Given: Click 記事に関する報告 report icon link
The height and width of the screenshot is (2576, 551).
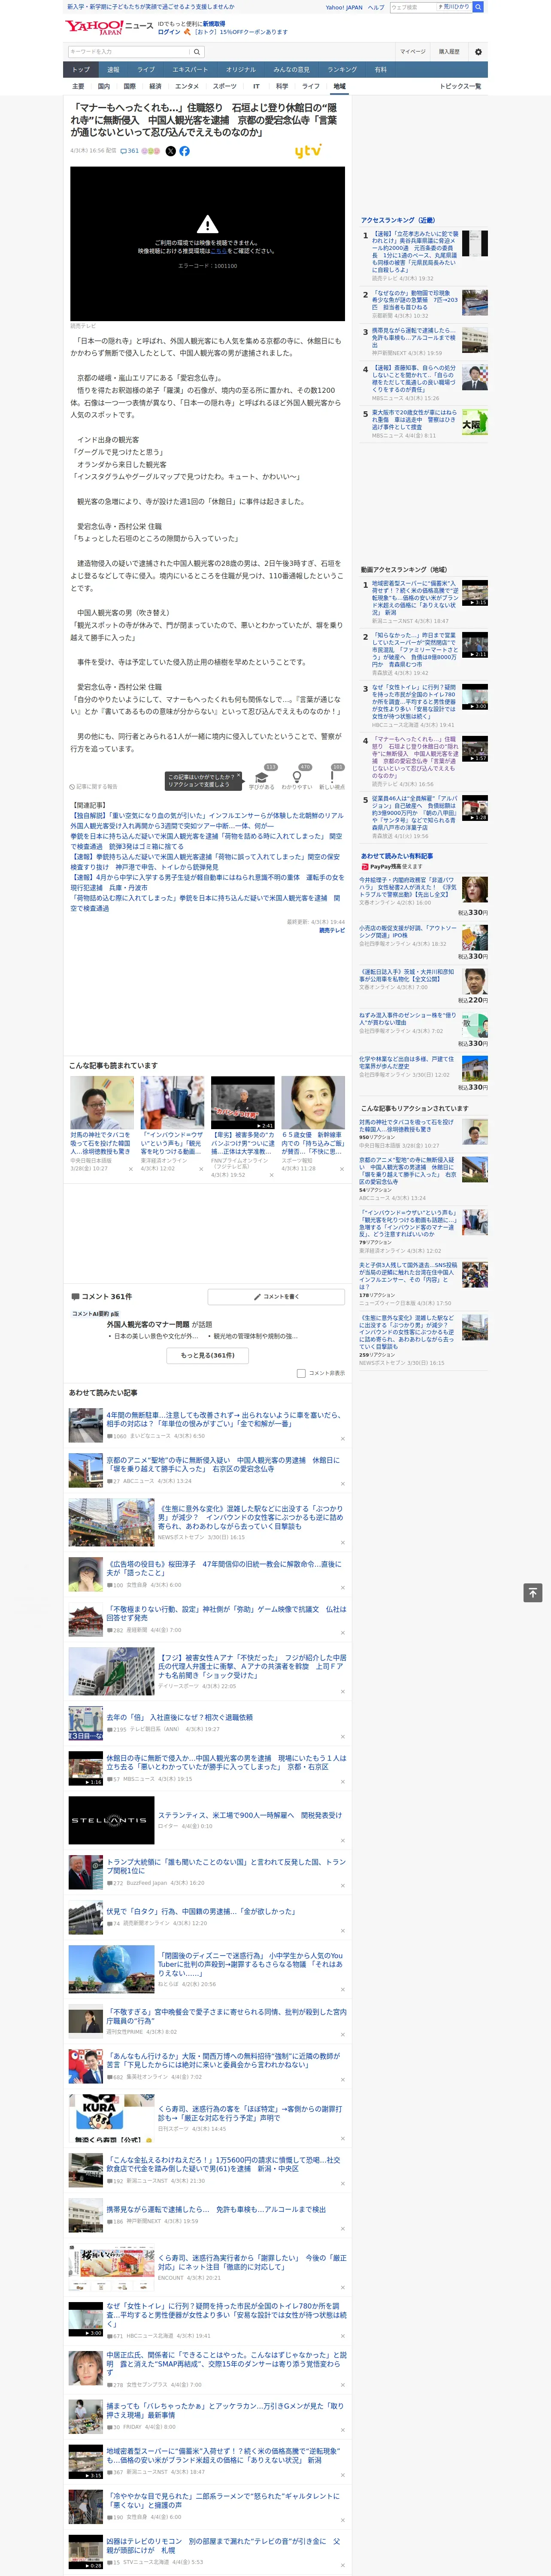Looking at the screenshot, I should pyautogui.click(x=93, y=787).
